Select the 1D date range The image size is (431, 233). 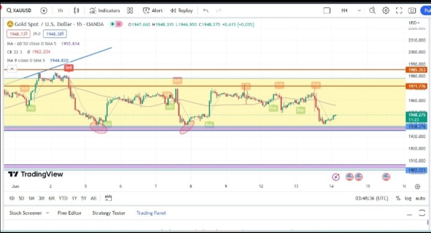pos(11,198)
